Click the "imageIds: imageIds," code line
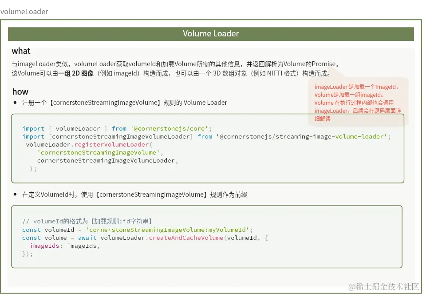Viewport: 422px width, 294px height. [65, 246]
